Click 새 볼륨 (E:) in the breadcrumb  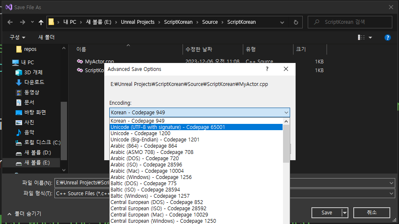(x=98, y=22)
